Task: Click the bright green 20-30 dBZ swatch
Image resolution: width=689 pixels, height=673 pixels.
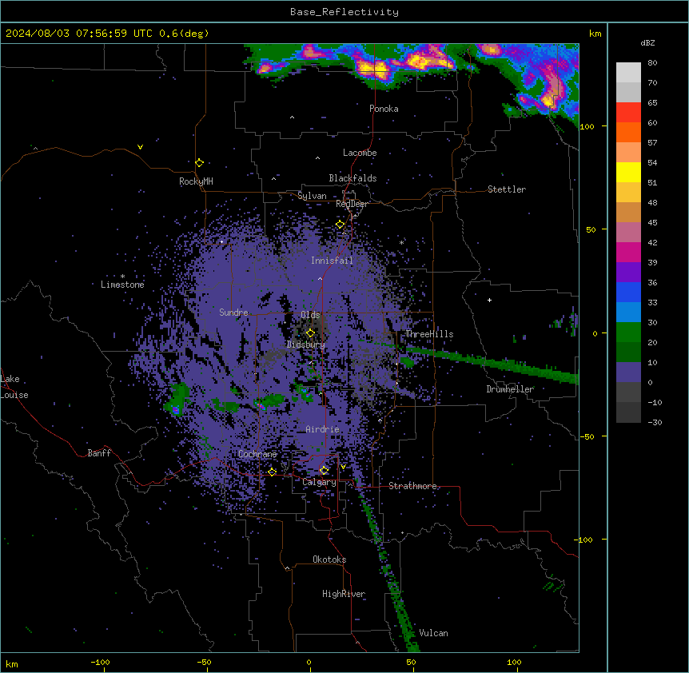Action: (x=628, y=333)
